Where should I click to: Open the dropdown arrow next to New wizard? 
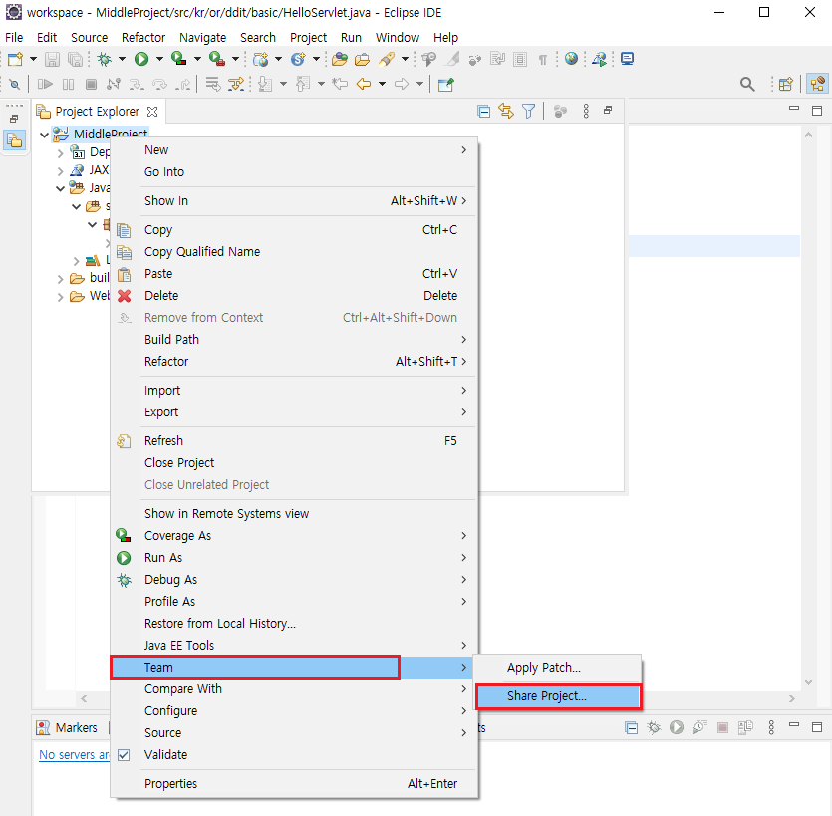point(33,59)
